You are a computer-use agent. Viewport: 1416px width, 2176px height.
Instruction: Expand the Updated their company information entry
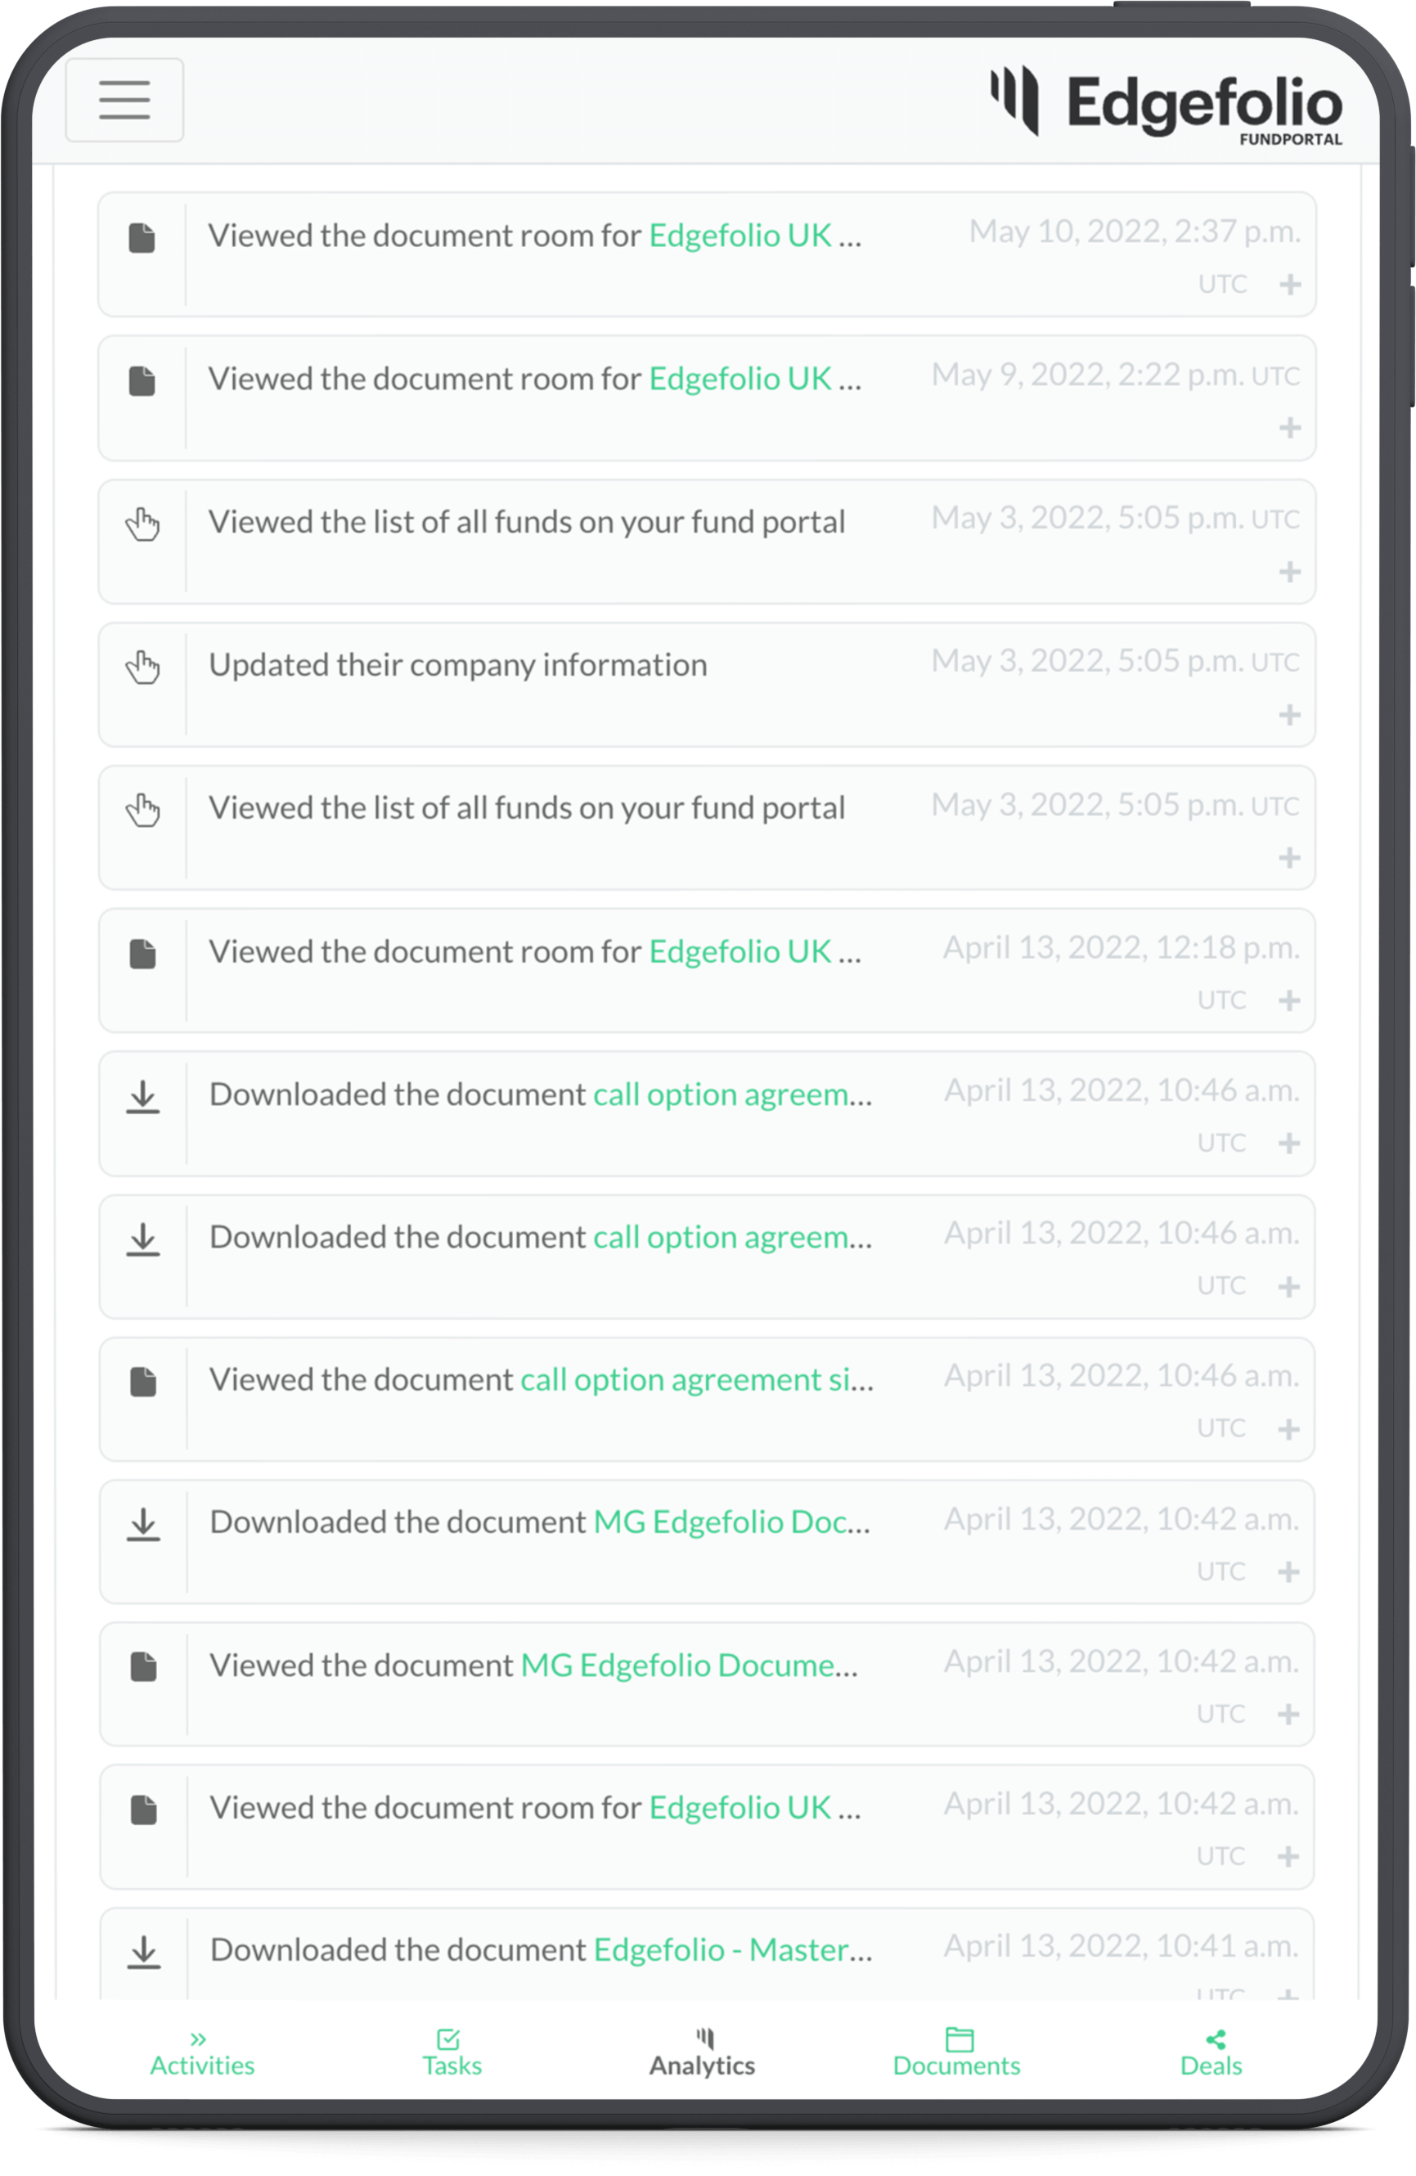pyautogui.click(x=1290, y=714)
